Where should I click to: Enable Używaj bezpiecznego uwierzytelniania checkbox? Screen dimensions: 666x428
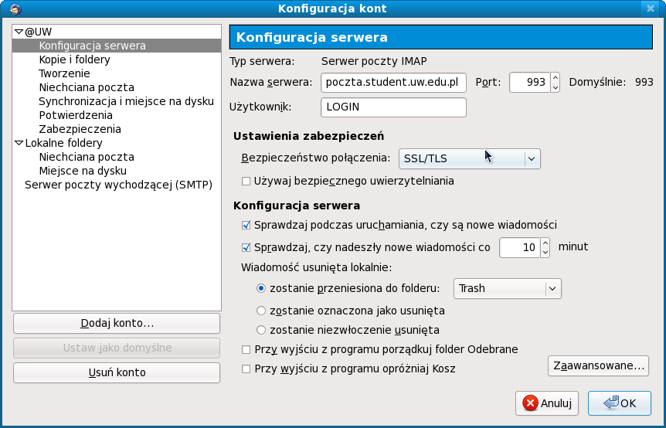pos(246,182)
